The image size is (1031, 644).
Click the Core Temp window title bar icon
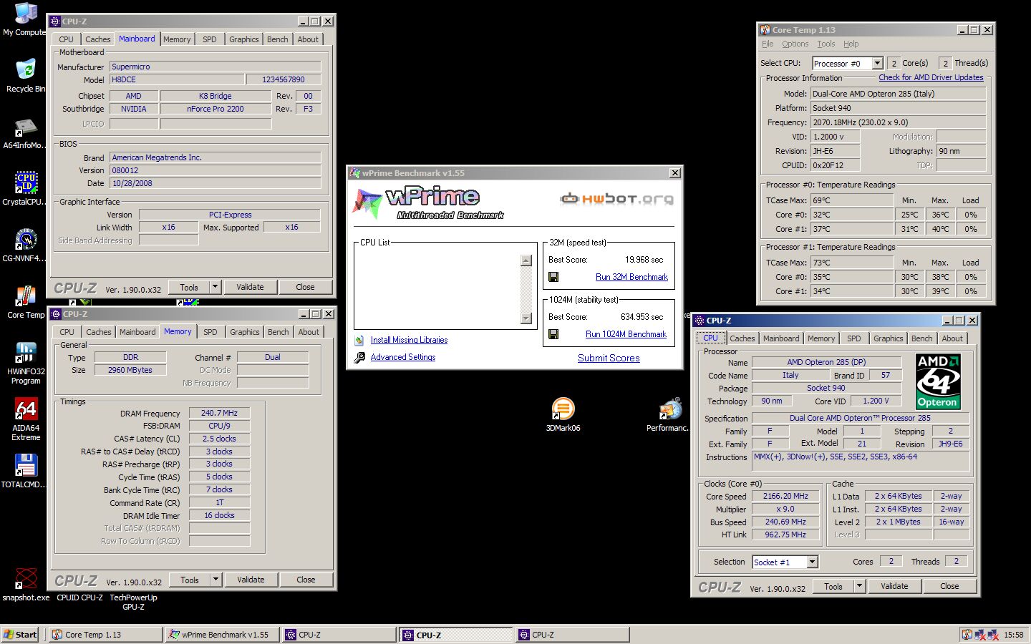point(765,30)
